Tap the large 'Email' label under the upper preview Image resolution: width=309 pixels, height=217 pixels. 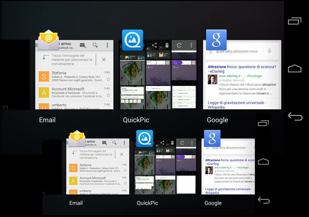coord(47,120)
